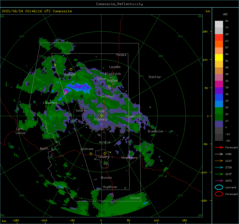Select yellow diamond marker below RedDeer

pyautogui.click(x=109, y=87)
